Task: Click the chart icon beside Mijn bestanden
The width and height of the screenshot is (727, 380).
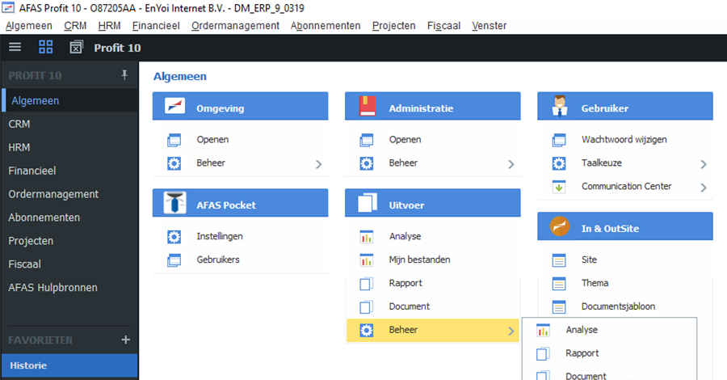Action: point(366,260)
